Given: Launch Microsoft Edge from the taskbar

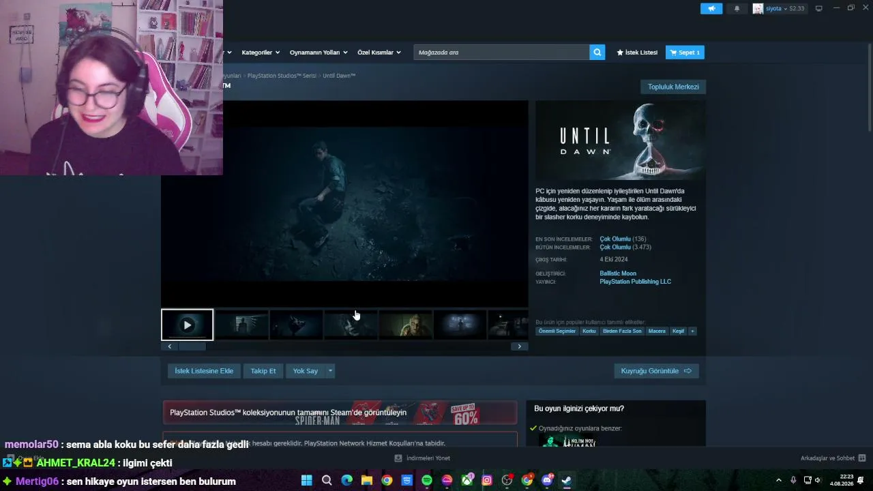Looking at the screenshot, I should tap(346, 480).
